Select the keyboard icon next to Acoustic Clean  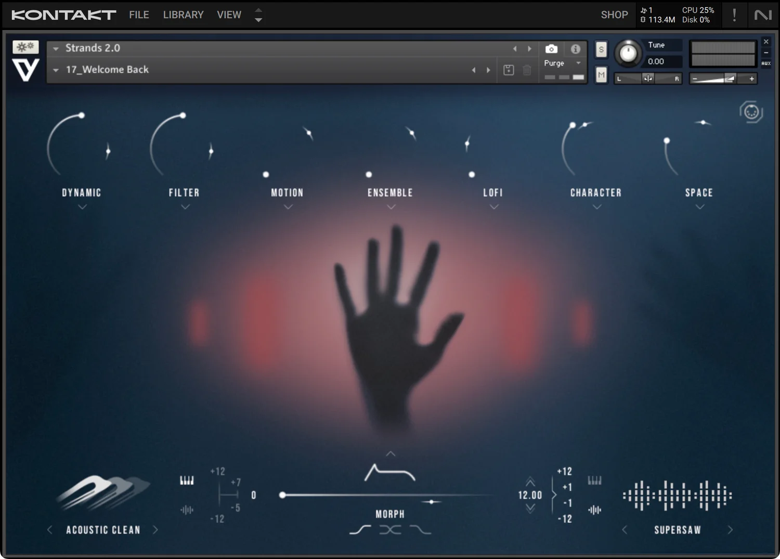pyautogui.click(x=187, y=479)
